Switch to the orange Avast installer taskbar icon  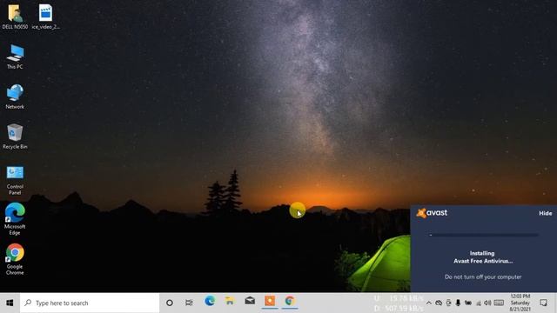click(x=270, y=302)
